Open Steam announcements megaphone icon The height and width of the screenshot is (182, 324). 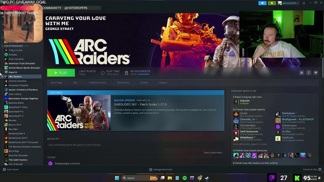262,3
